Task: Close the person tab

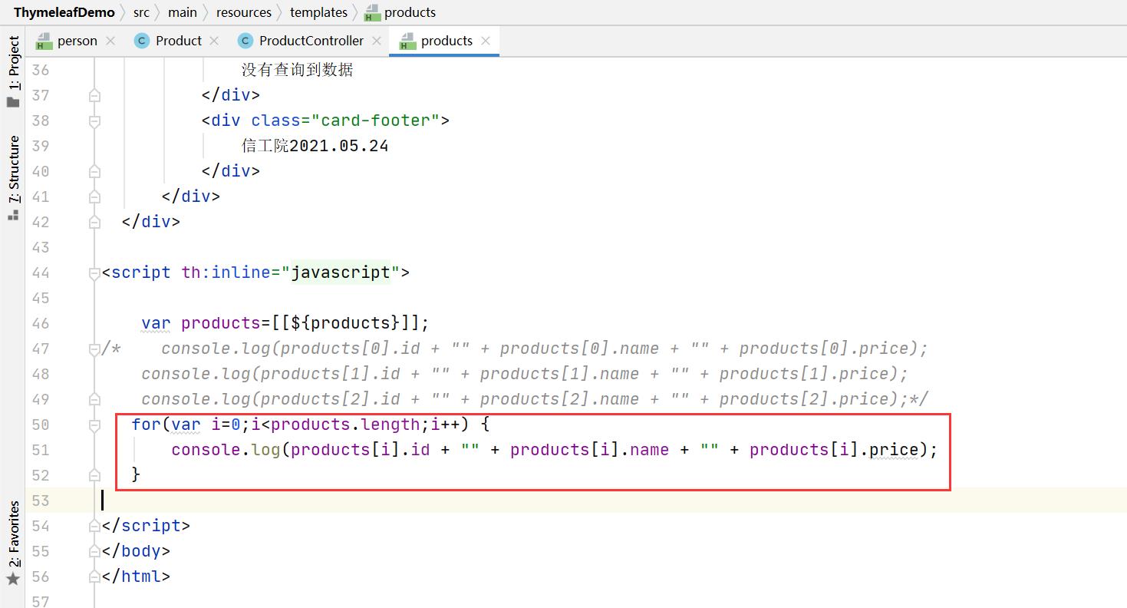Action: tap(110, 41)
